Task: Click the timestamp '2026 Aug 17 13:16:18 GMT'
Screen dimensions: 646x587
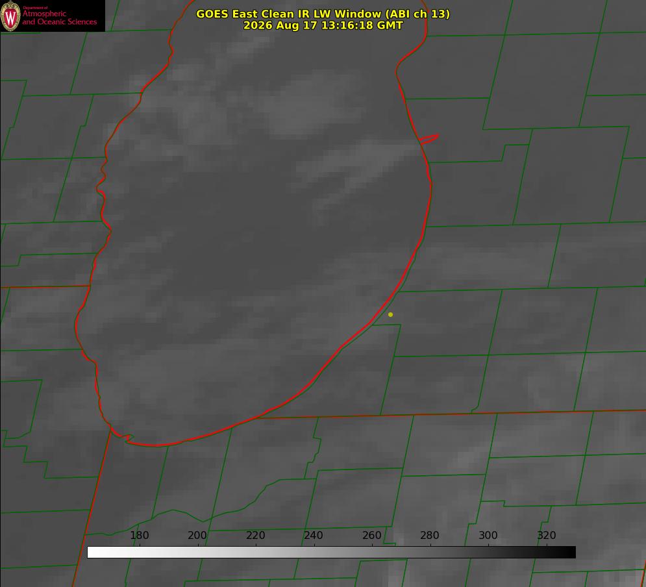Action: 323,25
